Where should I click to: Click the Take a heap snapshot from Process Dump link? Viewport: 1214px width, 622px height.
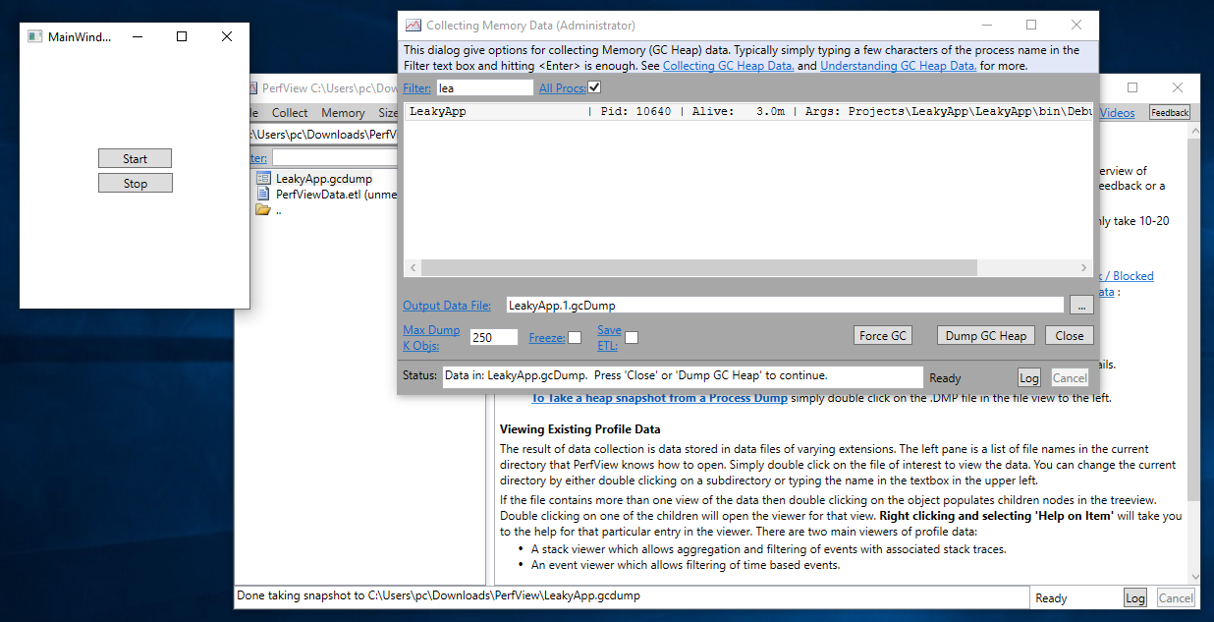point(659,398)
